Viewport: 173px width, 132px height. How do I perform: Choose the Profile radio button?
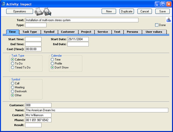(52, 64)
